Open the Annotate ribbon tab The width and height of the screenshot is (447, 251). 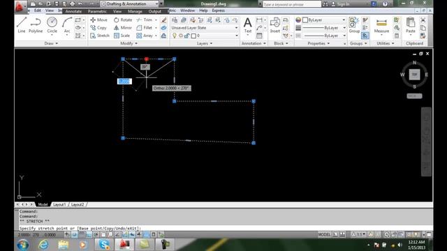tap(73, 11)
